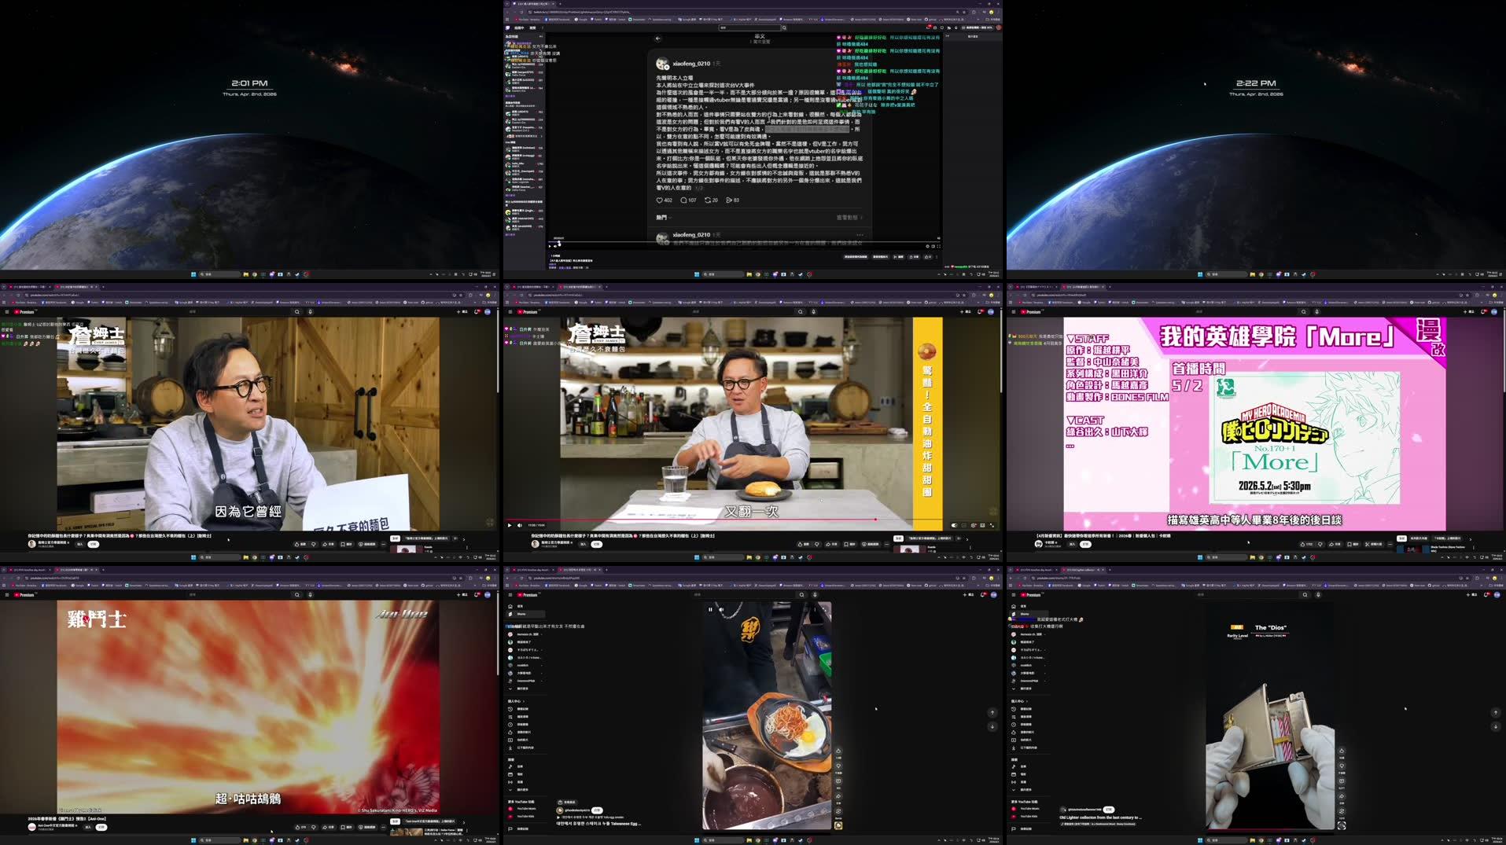Viewport: 1506px width, 845px height.
Task: Click the repost icon on the tweet
Action: 708,200
